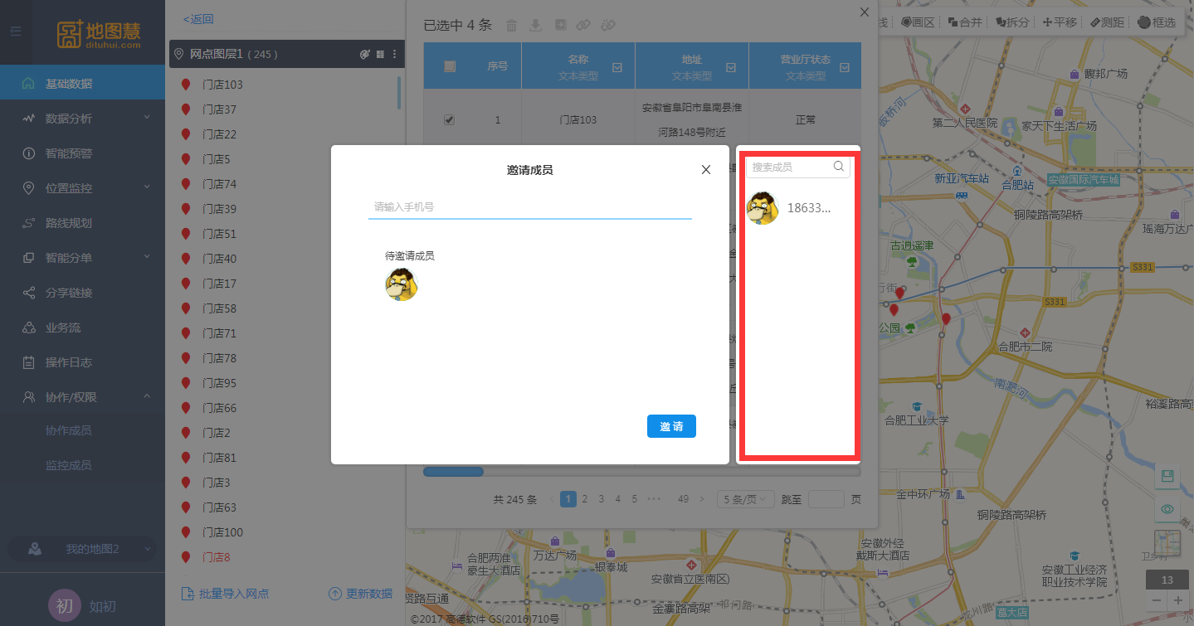Click the horizontal table scrollbar thumb

click(453, 472)
